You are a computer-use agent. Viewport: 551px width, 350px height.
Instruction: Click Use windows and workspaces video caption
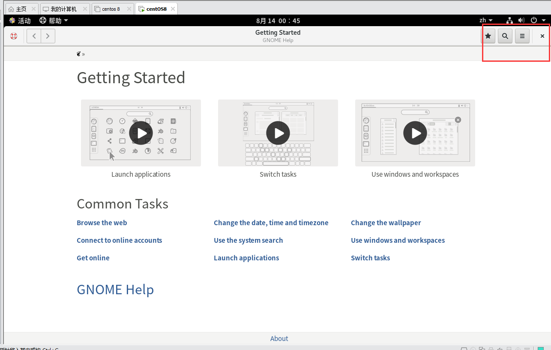(415, 174)
